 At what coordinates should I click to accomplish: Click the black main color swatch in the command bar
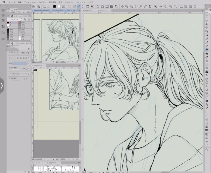click(x=54, y=6)
